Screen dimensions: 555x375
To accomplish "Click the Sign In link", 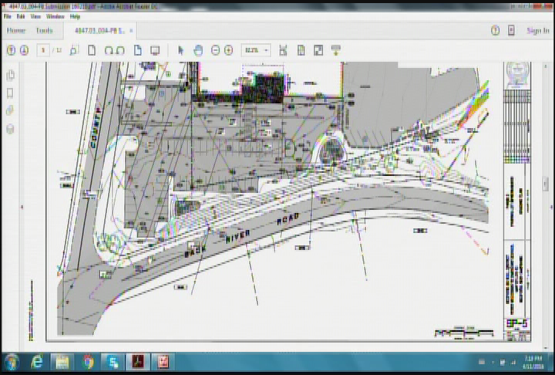I will [538, 31].
